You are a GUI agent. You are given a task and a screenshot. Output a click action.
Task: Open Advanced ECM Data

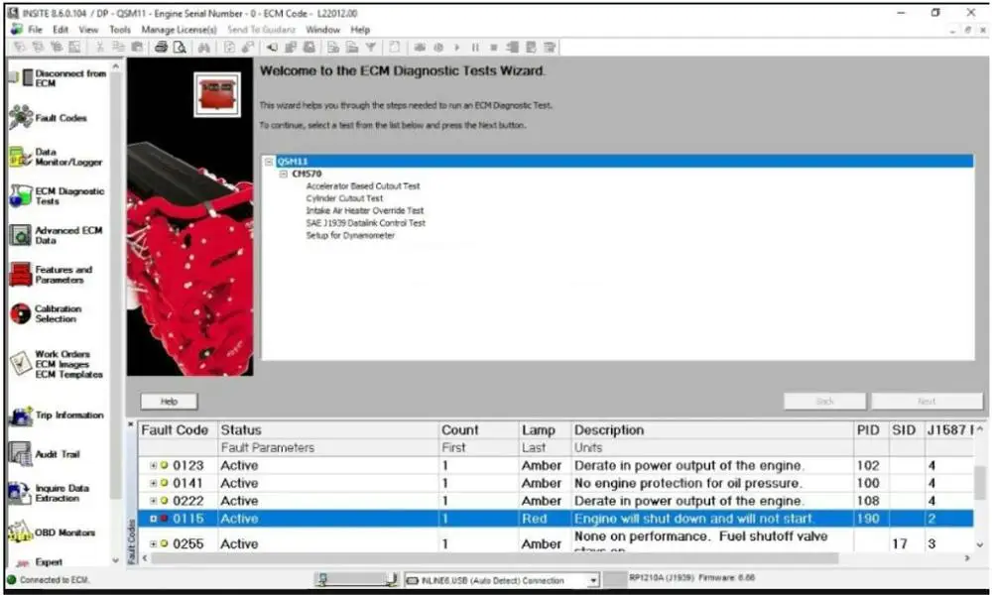click(56, 235)
